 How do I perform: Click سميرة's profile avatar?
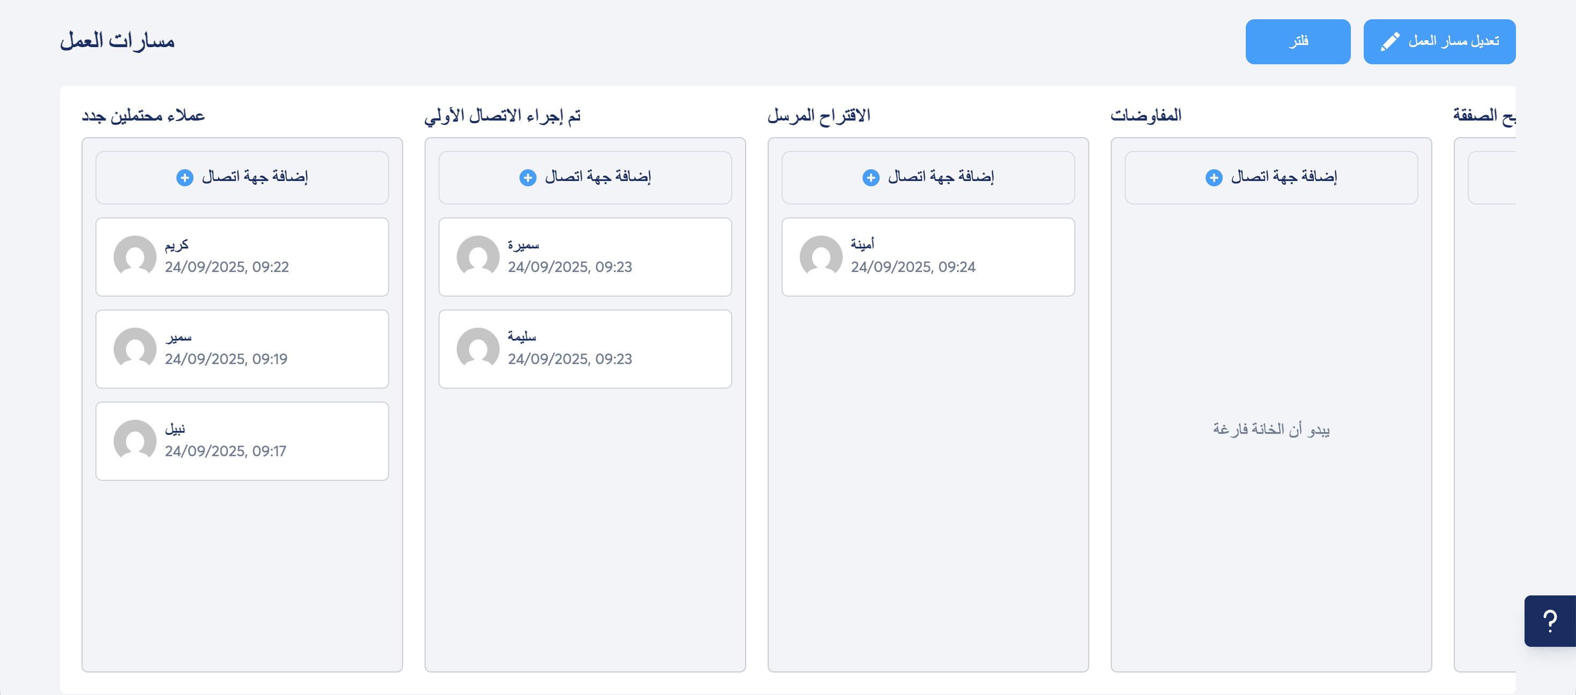pyautogui.click(x=478, y=256)
